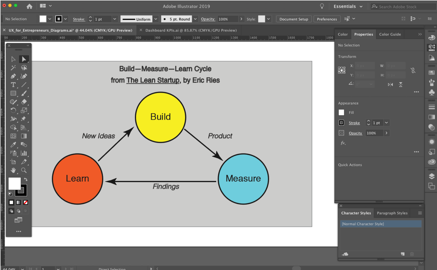Select the Curvature tool
Image resolution: width=437 pixels, height=270 pixels.
coord(24,76)
